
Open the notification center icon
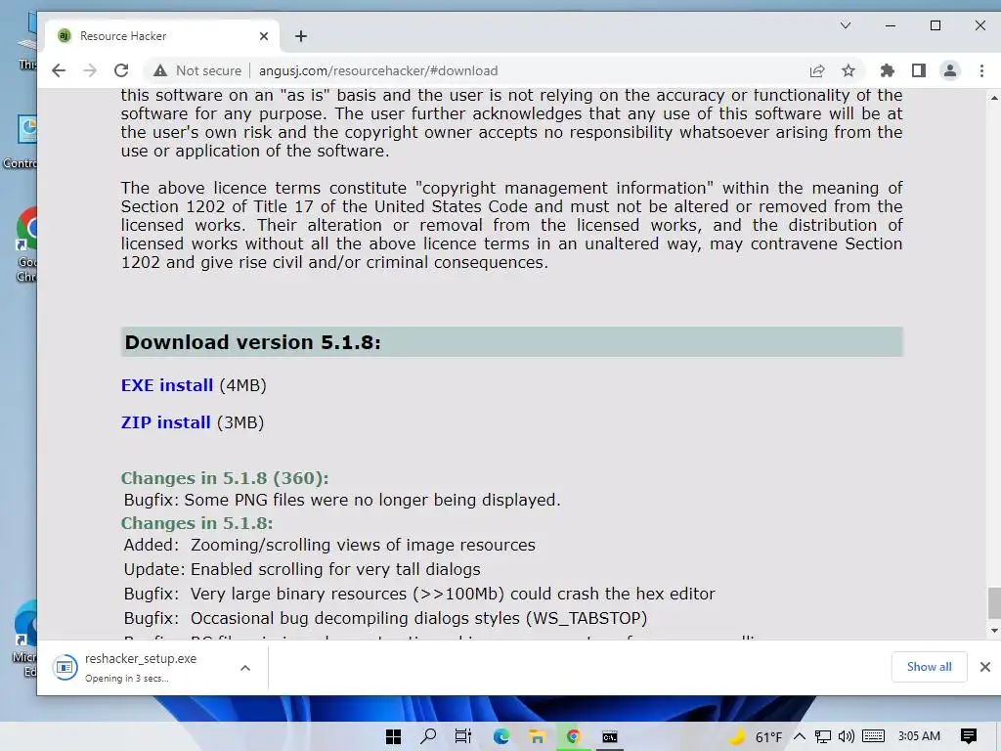(969, 736)
